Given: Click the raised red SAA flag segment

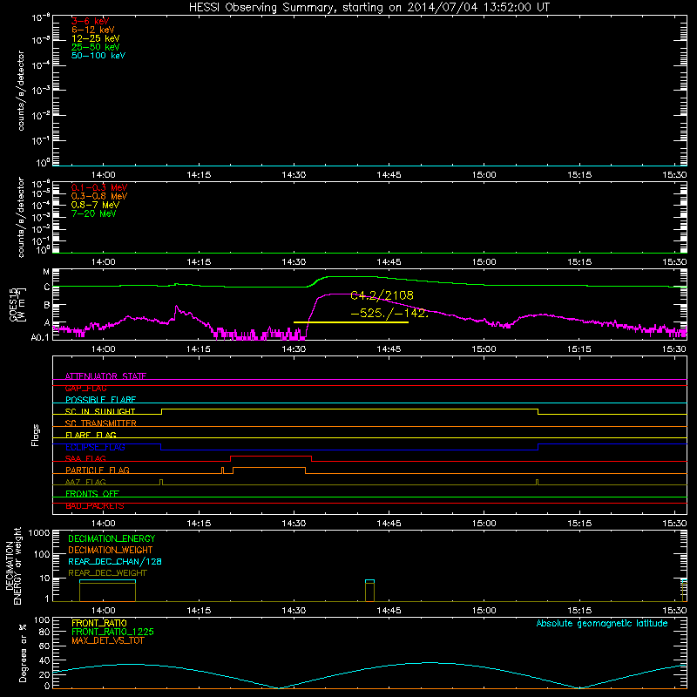Looking at the screenshot, I should 271,456.
